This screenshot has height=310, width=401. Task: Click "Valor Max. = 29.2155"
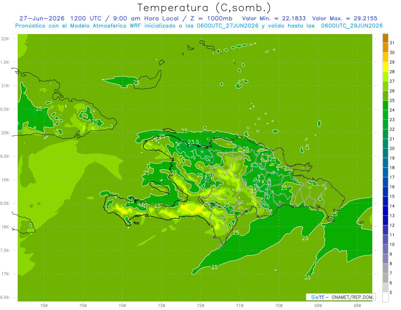pos(345,18)
